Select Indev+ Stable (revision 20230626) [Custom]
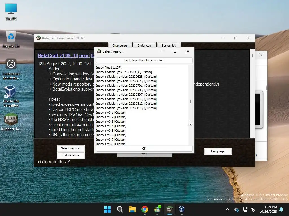This screenshot has width=289, height=216. click(142, 76)
